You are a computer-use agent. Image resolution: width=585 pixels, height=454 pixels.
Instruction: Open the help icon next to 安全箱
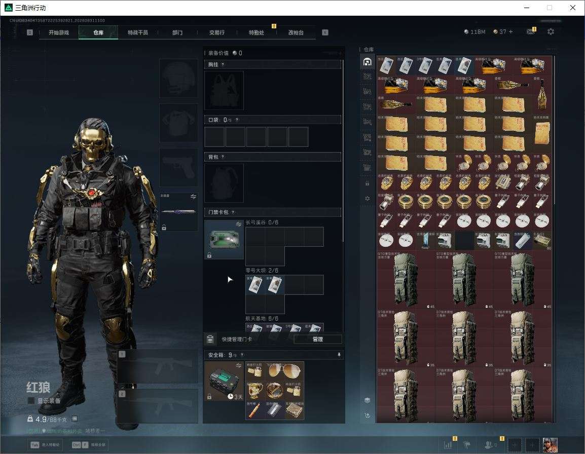[242, 355]
